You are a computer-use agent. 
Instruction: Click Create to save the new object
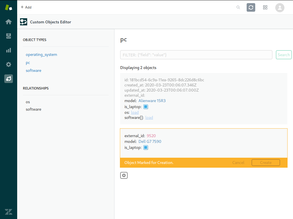[x=266, y=163]
